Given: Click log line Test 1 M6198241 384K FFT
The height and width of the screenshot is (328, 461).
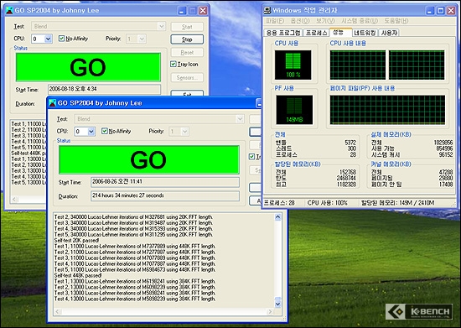Looking at the screenshot, I should pos(135,281).
